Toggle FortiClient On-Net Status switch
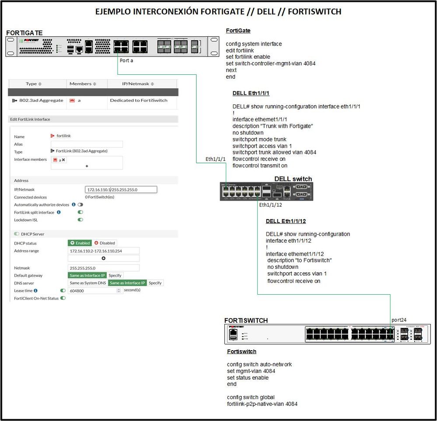This screenshot has height=421, width=437. point(63,298)
